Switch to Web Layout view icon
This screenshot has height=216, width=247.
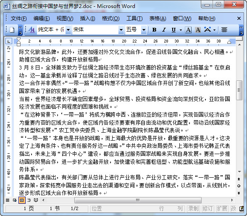tap(15, 200)
